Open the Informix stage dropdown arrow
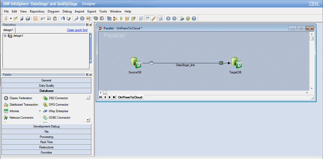Screen dimensions: 323x159 pos(40,111)
